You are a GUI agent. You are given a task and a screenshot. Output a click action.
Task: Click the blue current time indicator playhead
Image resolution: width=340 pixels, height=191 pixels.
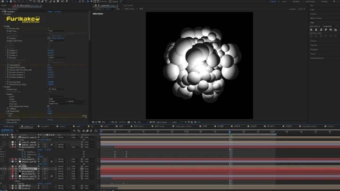[x=229, y=132]
